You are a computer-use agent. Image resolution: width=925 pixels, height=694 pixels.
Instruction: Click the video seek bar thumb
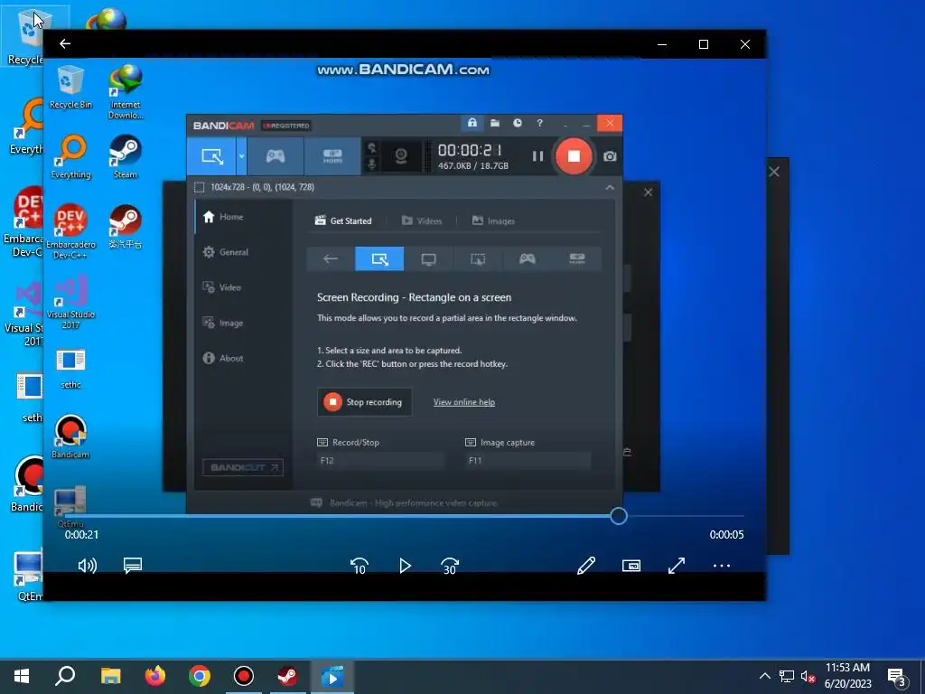click(x=618, y=516)
